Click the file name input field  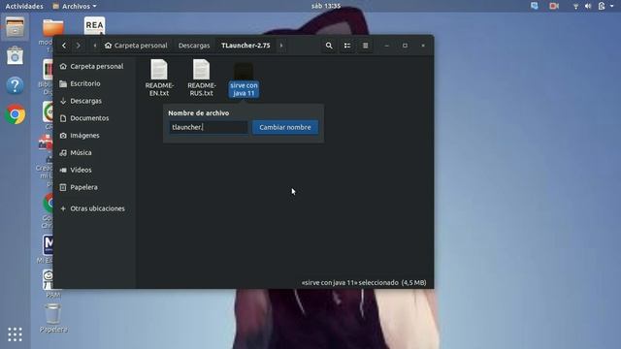[x=209, y=127]
